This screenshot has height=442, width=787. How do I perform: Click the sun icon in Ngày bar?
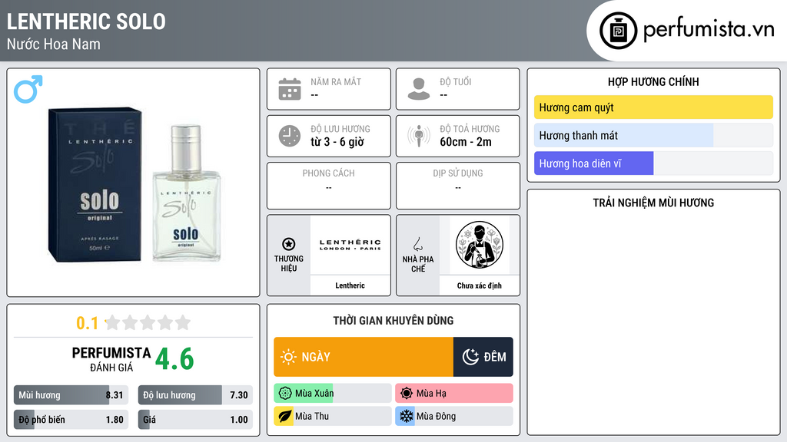(289, 357)
